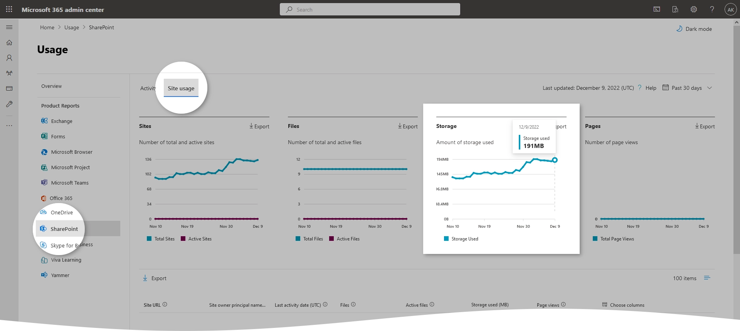Click the Microsoft Teams icon
The image size is (740, 331).
44,183
